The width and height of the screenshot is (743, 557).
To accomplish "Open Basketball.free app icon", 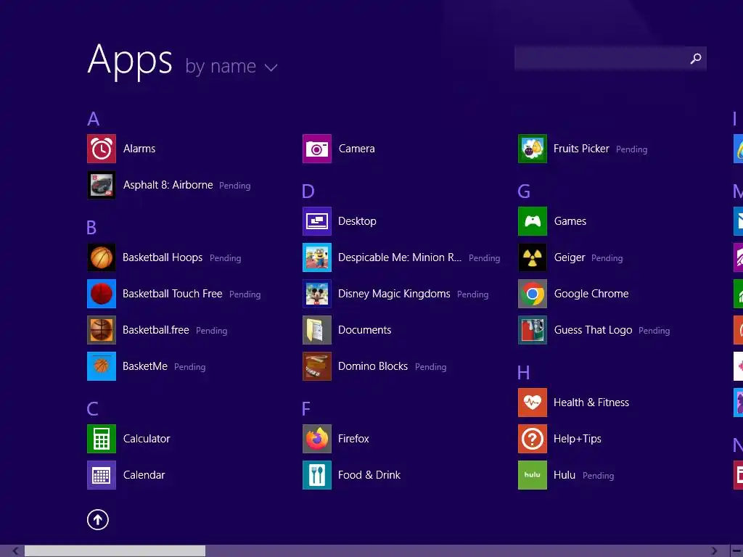I will click(102, 330).
